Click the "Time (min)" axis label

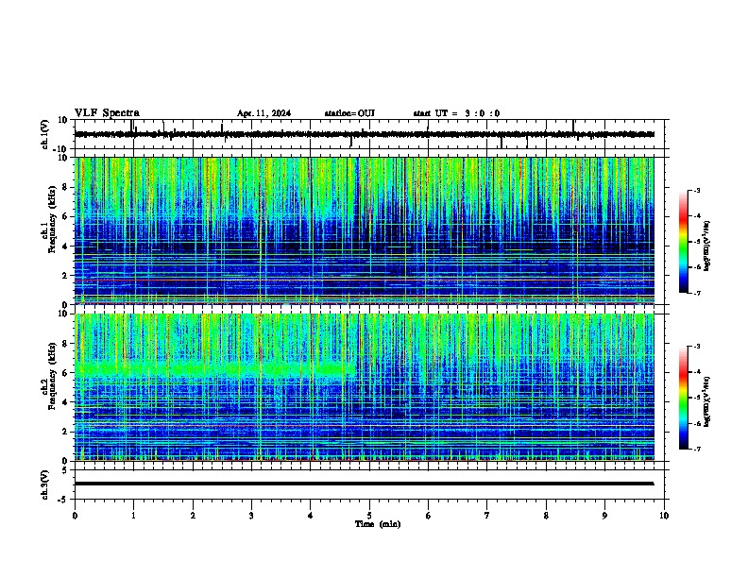[378, 524]
